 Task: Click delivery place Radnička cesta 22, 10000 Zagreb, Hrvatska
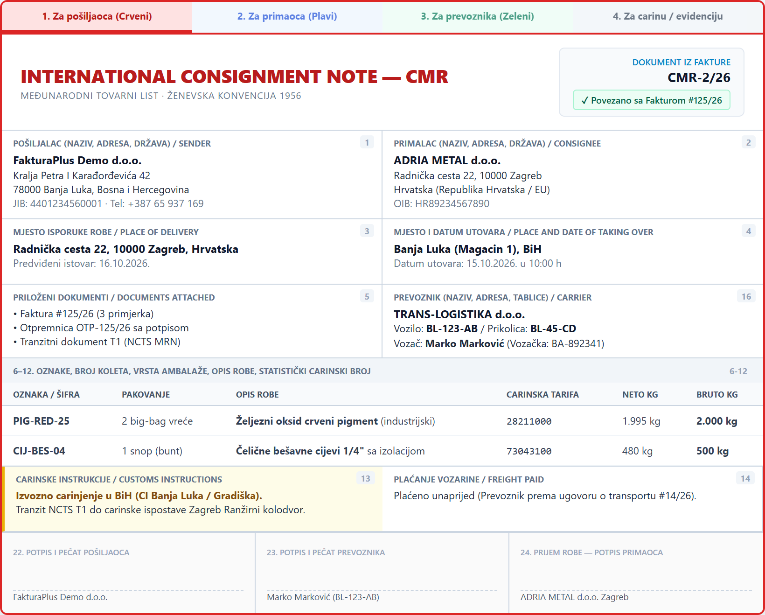click(125, 249)
